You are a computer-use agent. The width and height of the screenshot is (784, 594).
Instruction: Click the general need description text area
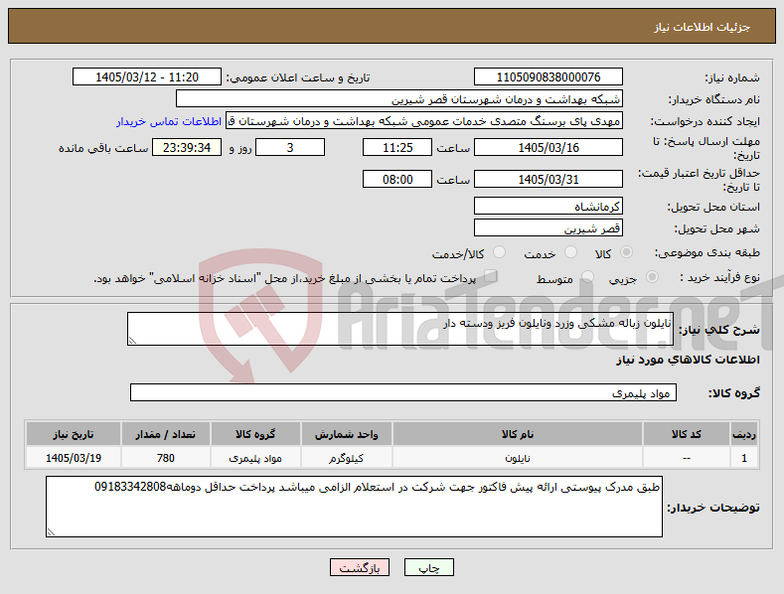[400, 329]
